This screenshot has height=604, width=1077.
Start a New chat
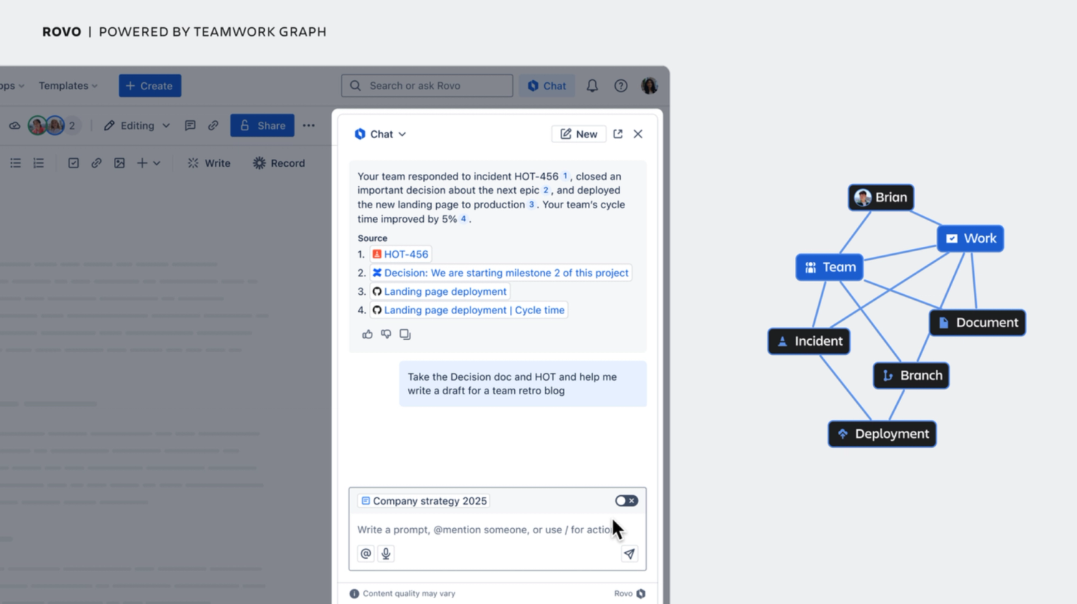579,134
